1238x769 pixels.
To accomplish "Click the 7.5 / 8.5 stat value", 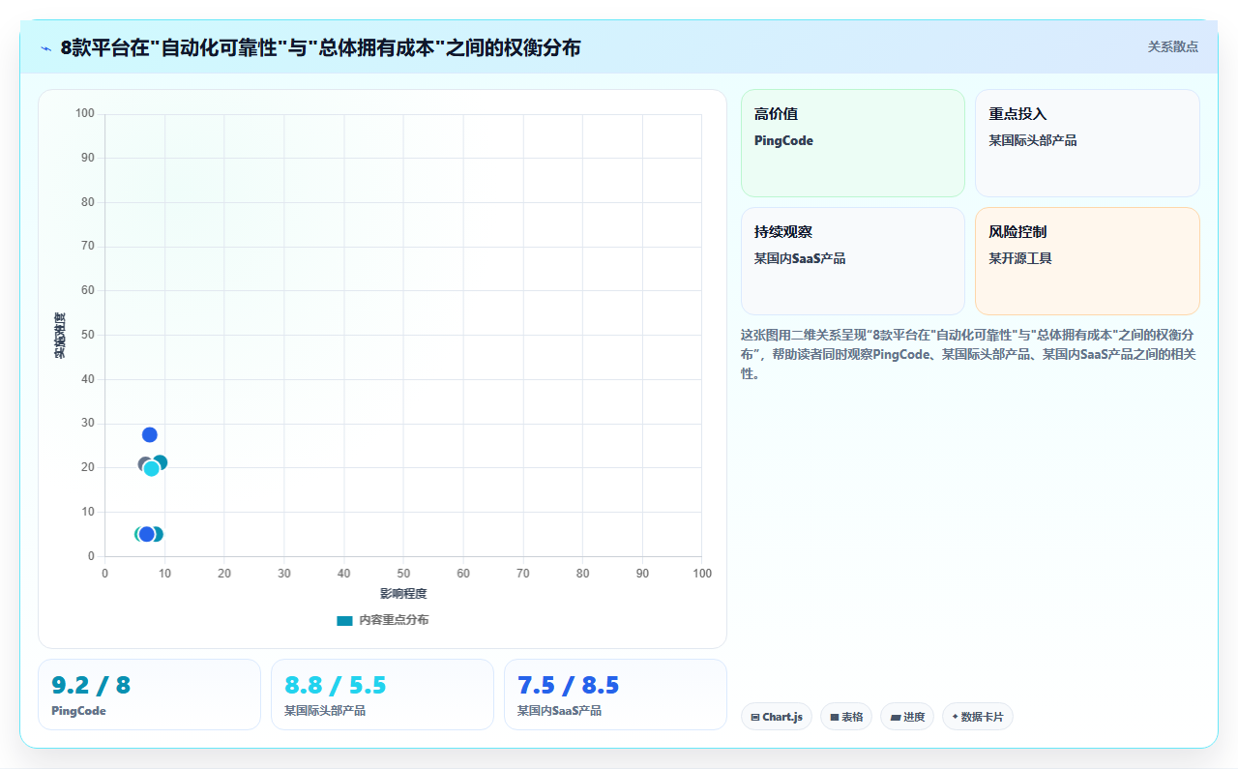I will (x=569, y=686).
